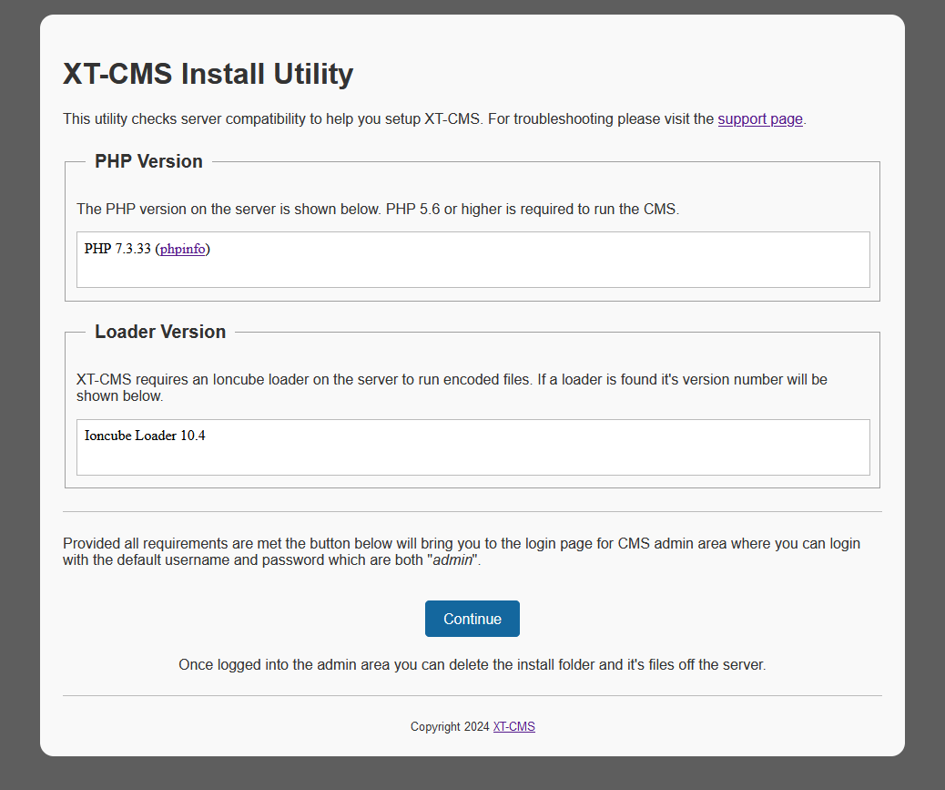This screenshot has height=790, width=945.
Task: Click the 'PHP Version' section legend
Action: (x=148, y=161)
